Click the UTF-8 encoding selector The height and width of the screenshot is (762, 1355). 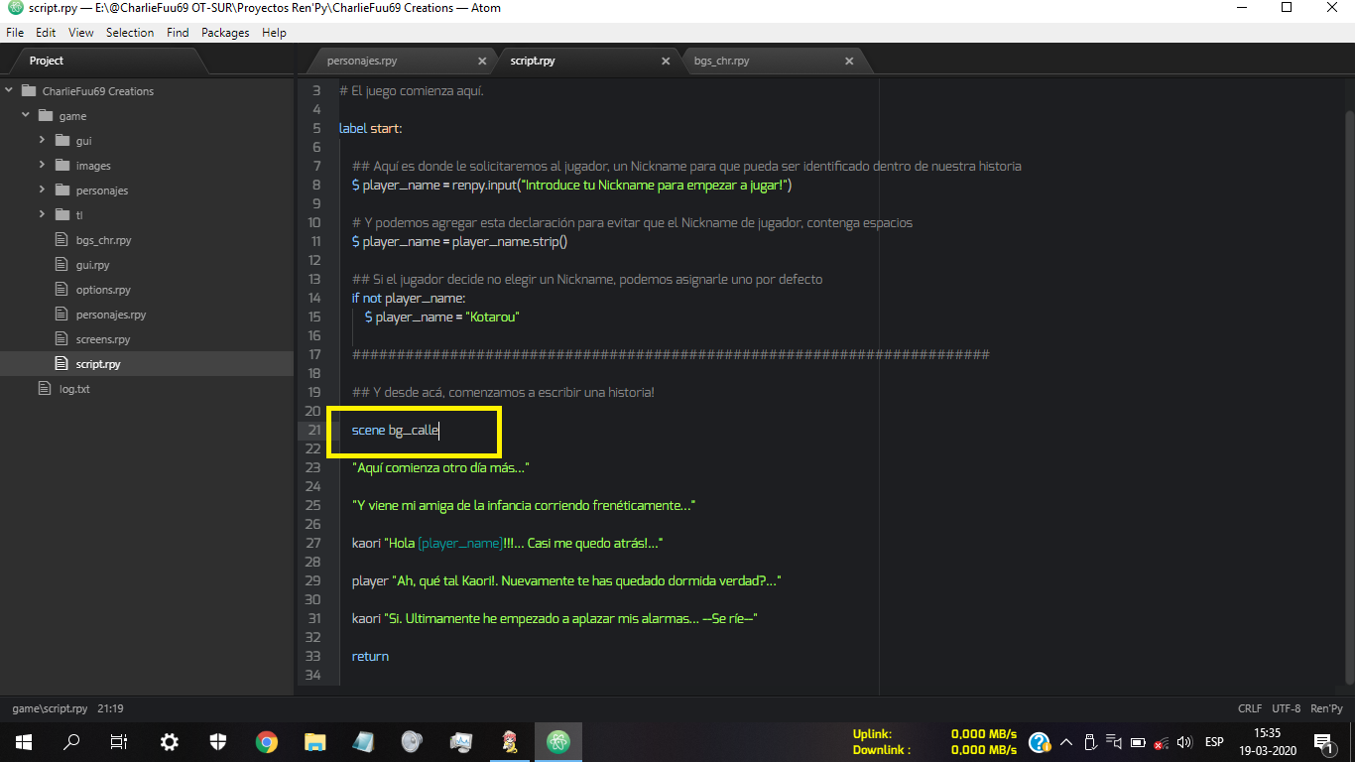[x=1286, y=708]
